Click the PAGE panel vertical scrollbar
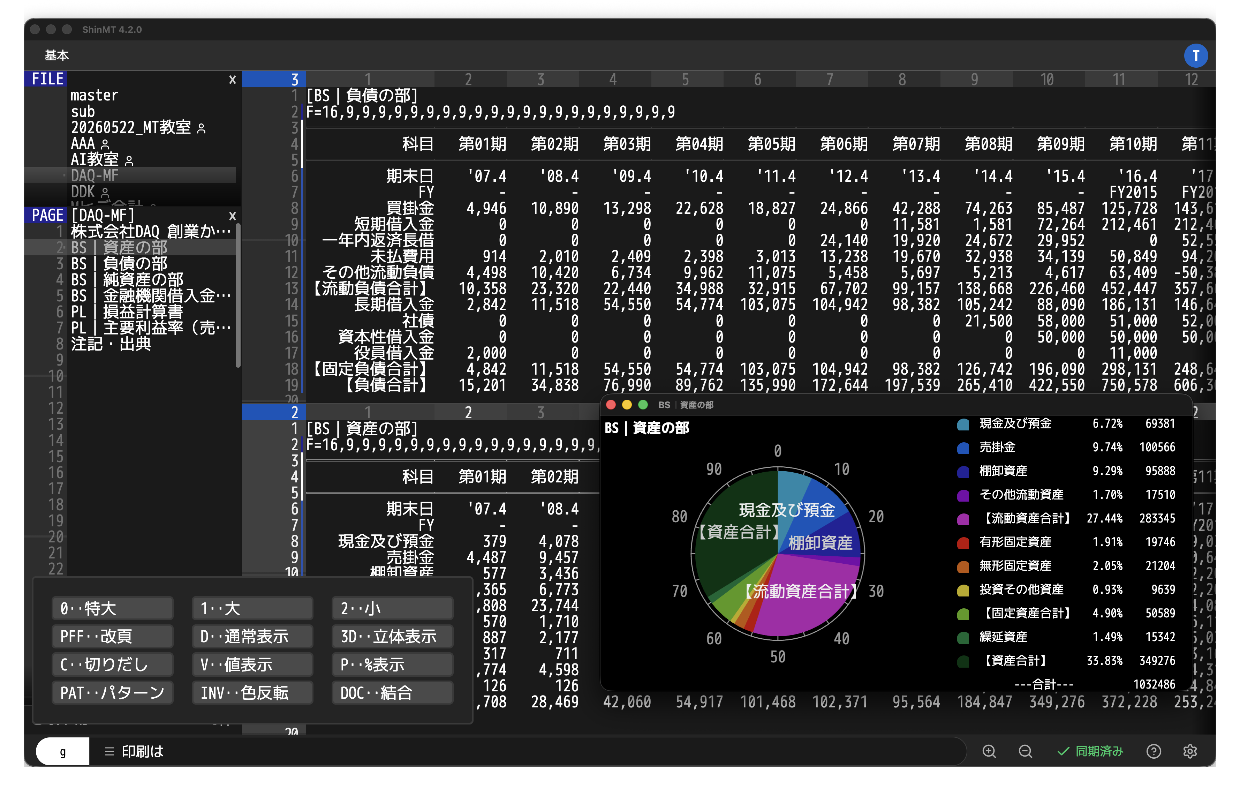Image resolution: width=1240 pixels, height=796 pixels. pyautogui.click(x=238, y=295)
